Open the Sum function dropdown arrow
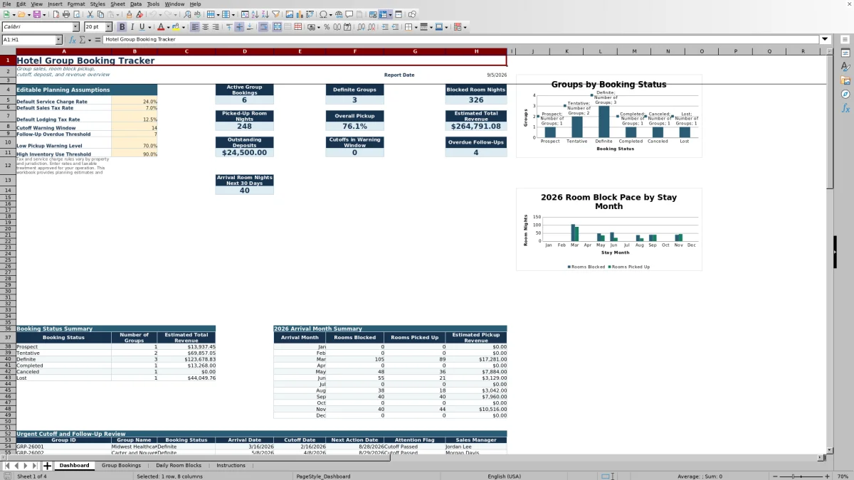854x480 pixels. coord(90,40)
